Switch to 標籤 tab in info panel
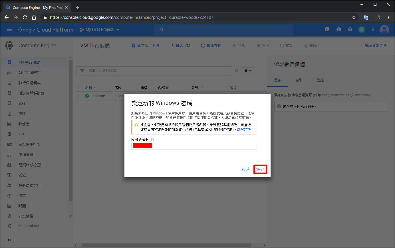Viewport: 395px width, 248px height. pyautogui.click(x=277, y=80)
